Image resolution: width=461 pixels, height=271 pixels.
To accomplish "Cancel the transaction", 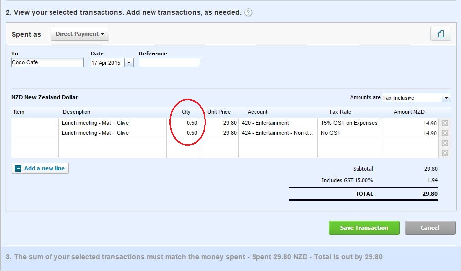I will [x=429, y=228].
